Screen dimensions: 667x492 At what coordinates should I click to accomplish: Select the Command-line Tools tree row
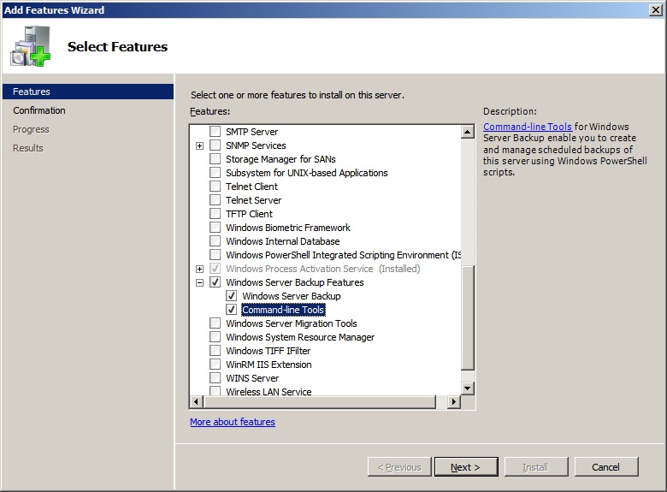coord(283,310)
